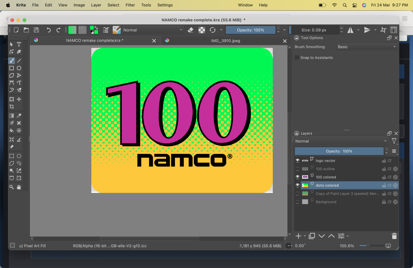Unlock the Background layer
The image size is (413, 268).
[384, 202]
